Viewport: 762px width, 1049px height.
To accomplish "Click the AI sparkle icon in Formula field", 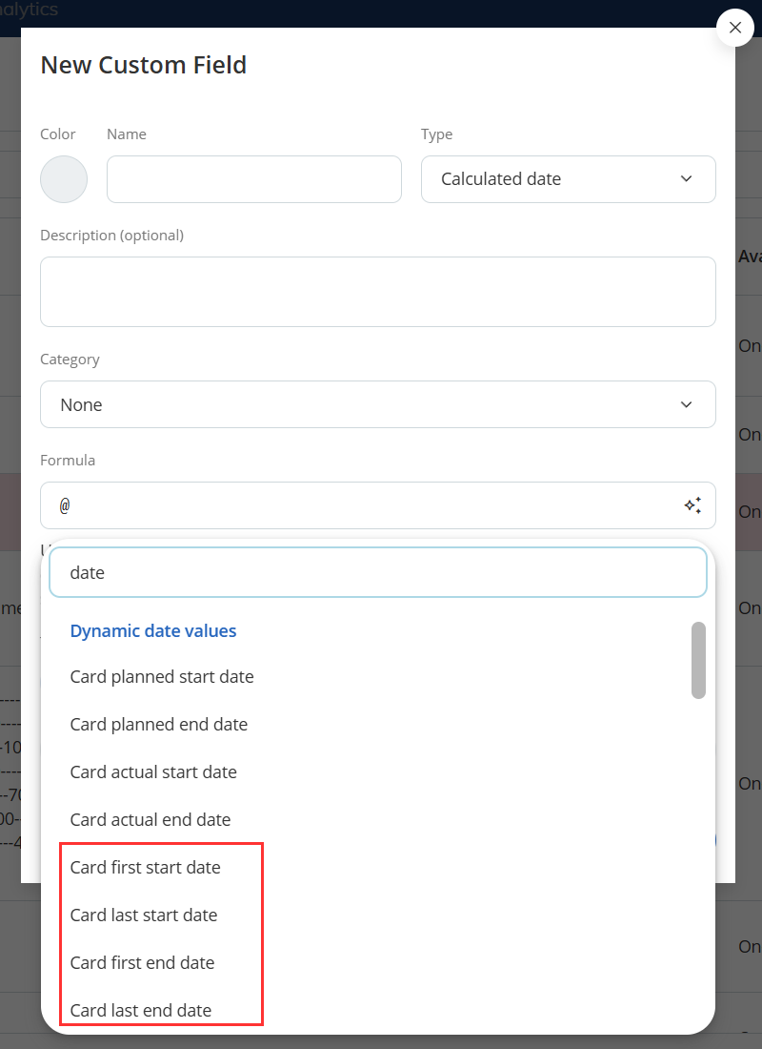I will coord(692,505).
